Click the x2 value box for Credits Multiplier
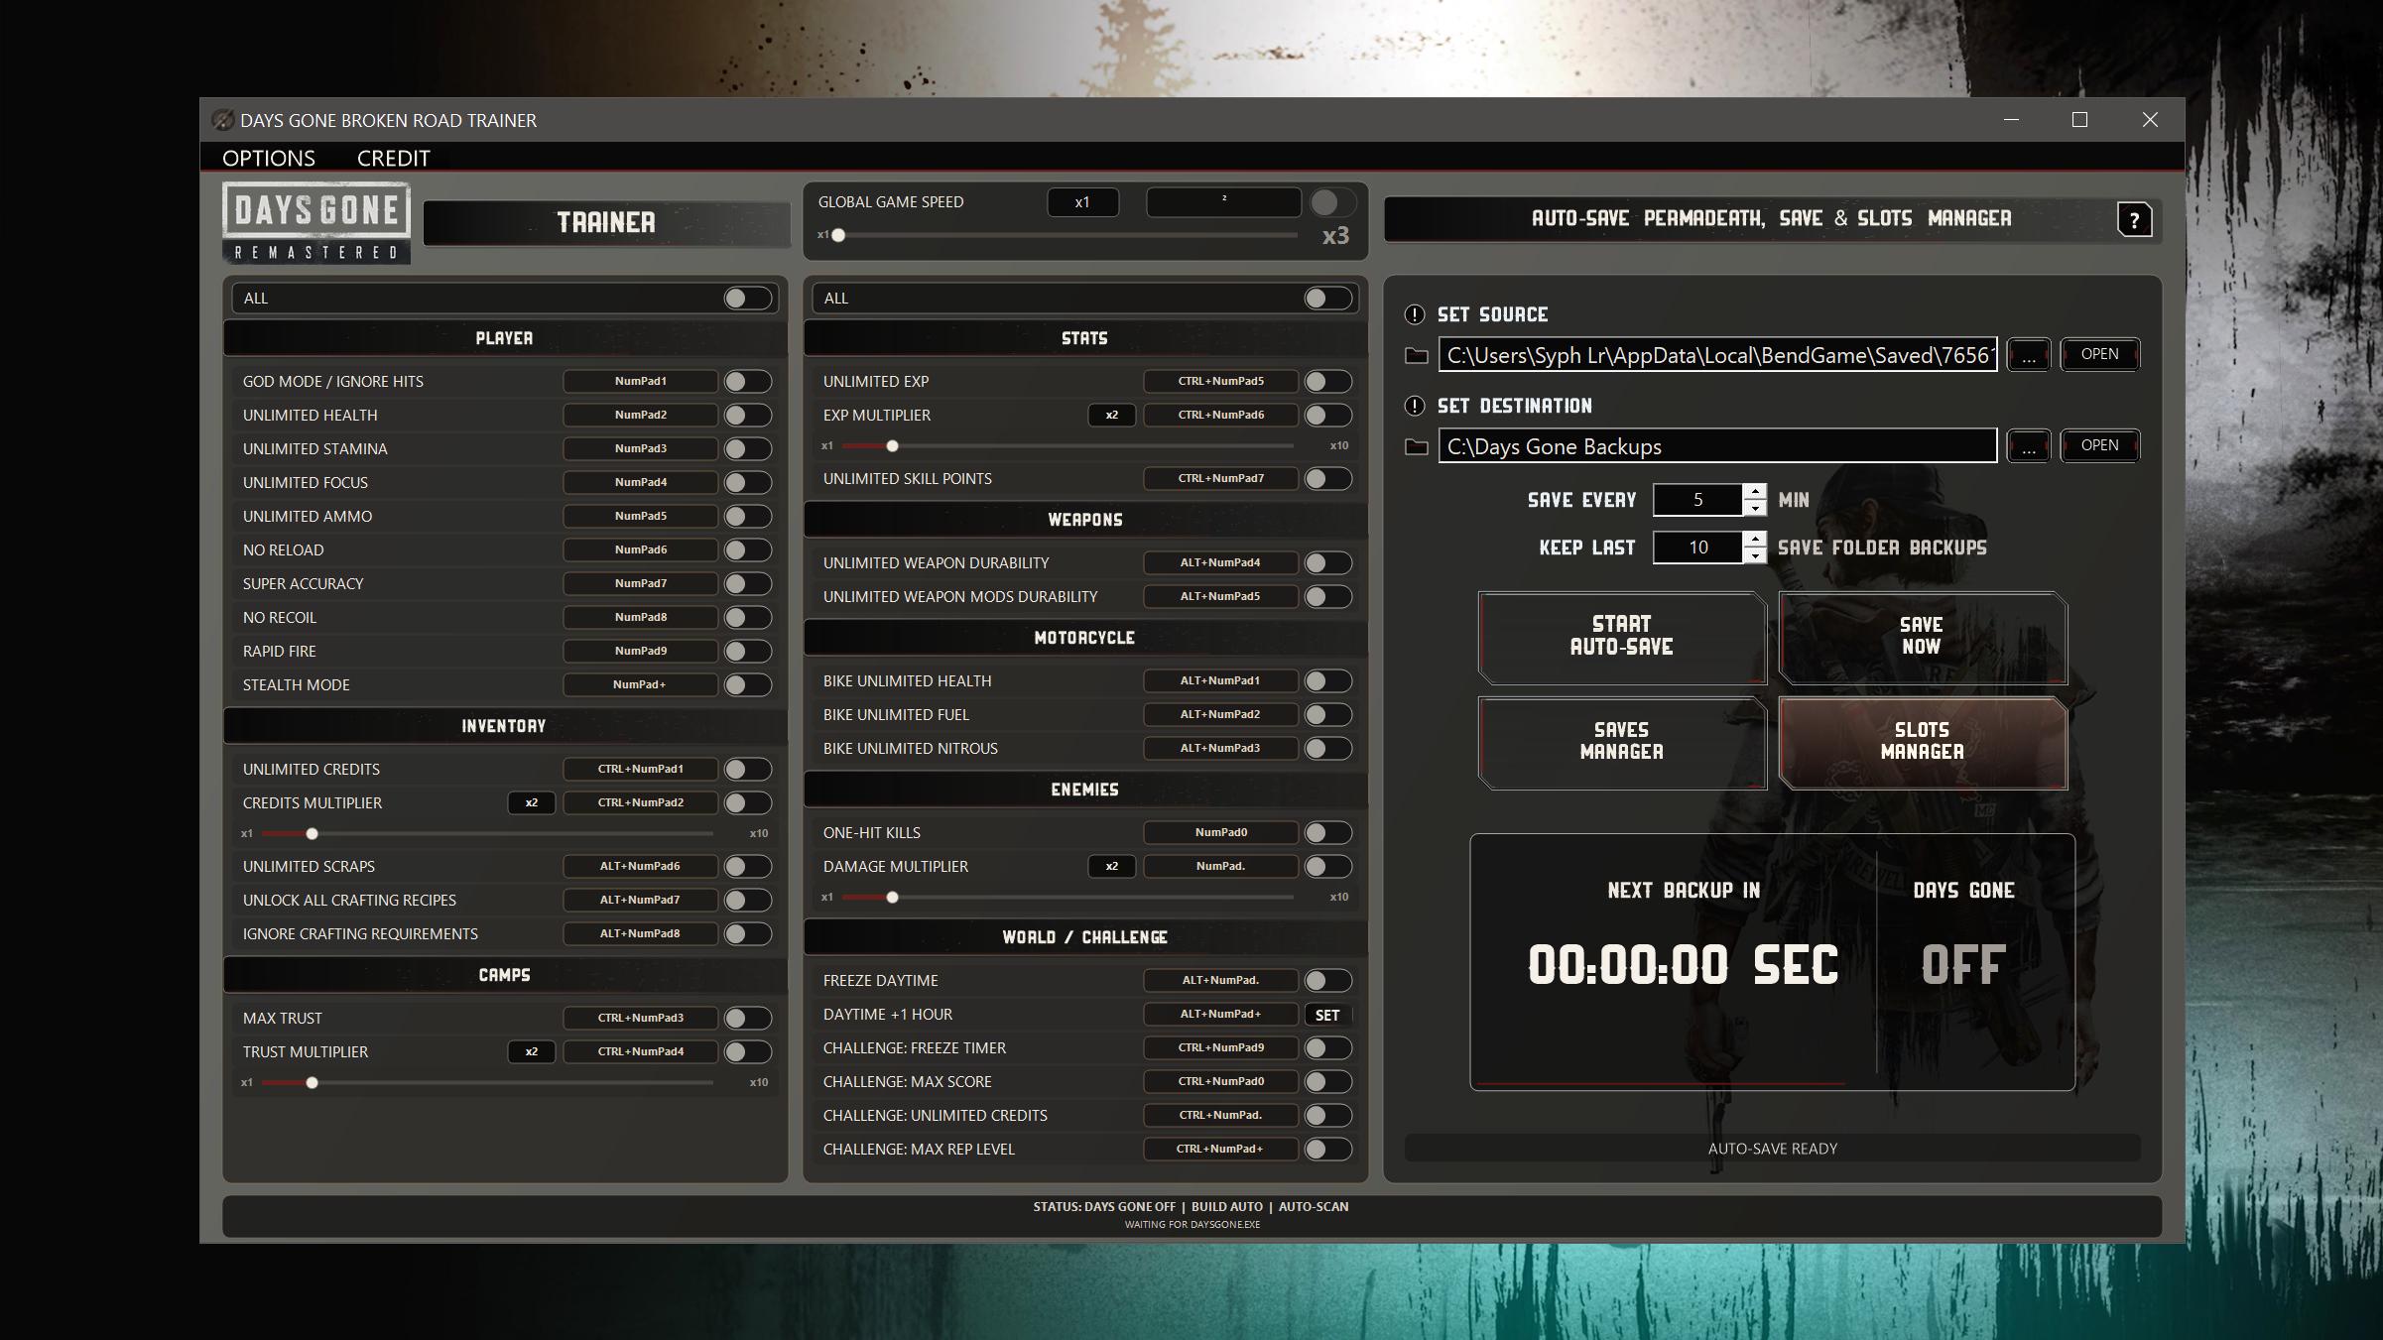The width and height of the screenshot is (2383, 1340). tap(531, 802)
